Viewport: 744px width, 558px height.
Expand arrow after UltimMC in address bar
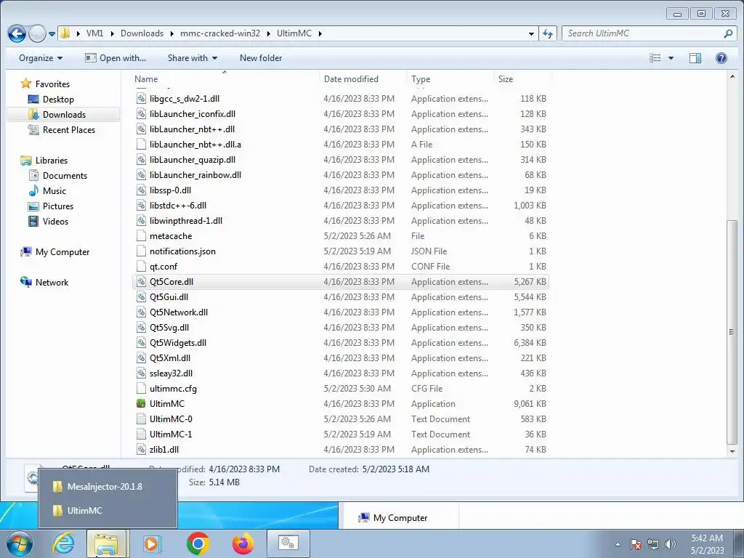(320, 33)
